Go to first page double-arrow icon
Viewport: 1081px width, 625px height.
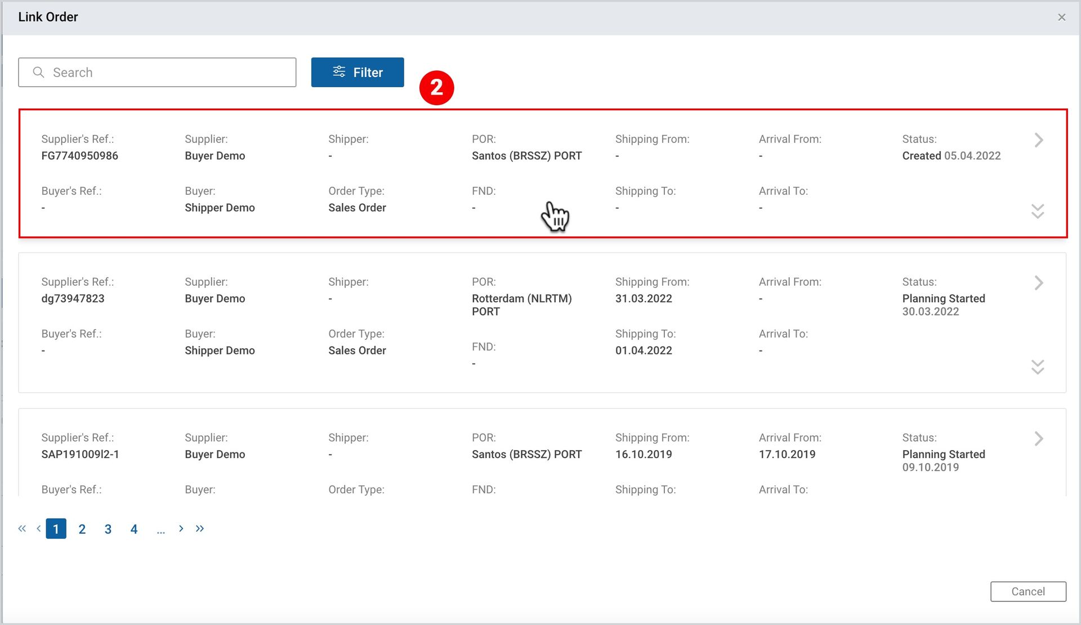[x=22, y=528]
